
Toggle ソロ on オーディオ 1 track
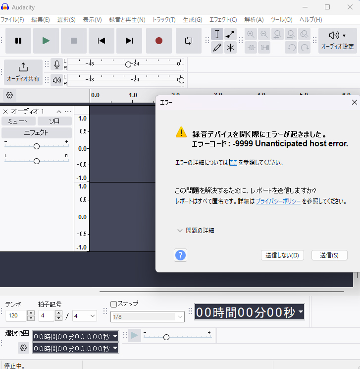(x=54, y=121)
